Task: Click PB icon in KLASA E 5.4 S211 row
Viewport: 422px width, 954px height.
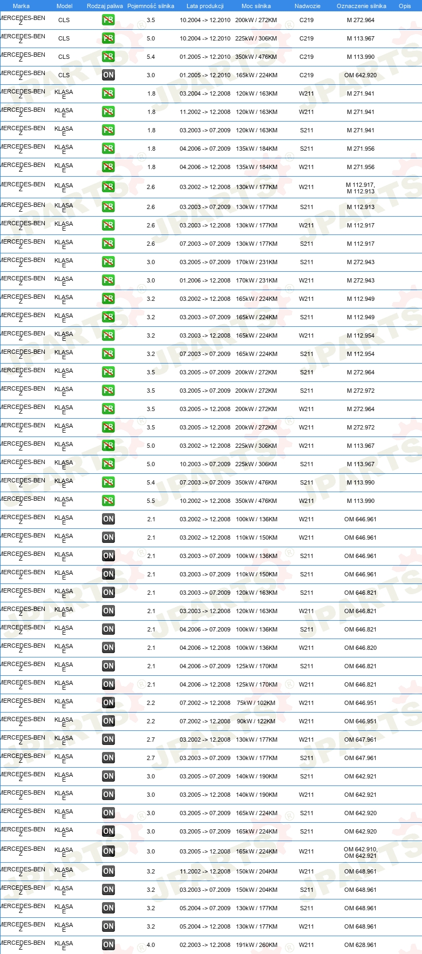Action: [x=108, y=482]
